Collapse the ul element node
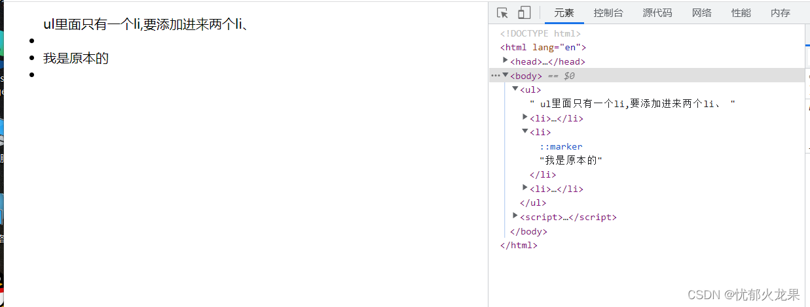 (x=515, y=89)
